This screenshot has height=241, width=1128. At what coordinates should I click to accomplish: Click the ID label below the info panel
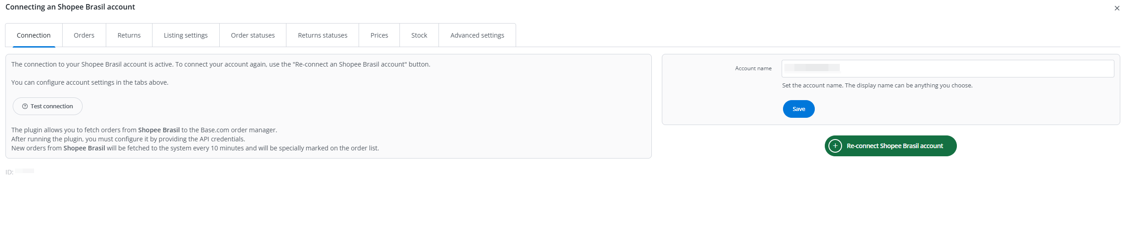[x=10, y=172]
